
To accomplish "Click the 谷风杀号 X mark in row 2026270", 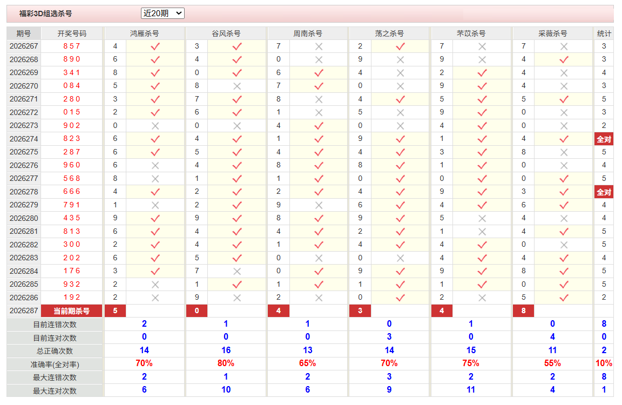I will 237,86.
